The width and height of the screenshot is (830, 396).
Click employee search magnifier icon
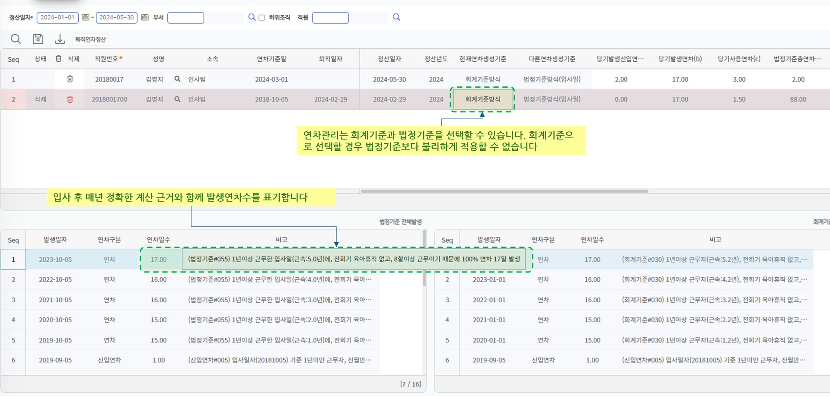[396, 17]
